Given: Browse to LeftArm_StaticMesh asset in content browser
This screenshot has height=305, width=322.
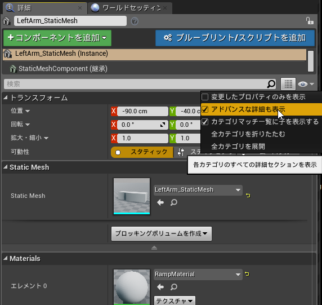Looking at the screenshot, I should (174, 202).
